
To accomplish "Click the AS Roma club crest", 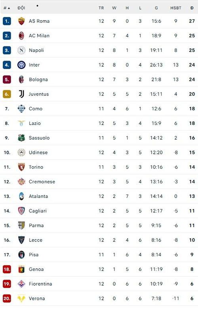I will point(21,21).
